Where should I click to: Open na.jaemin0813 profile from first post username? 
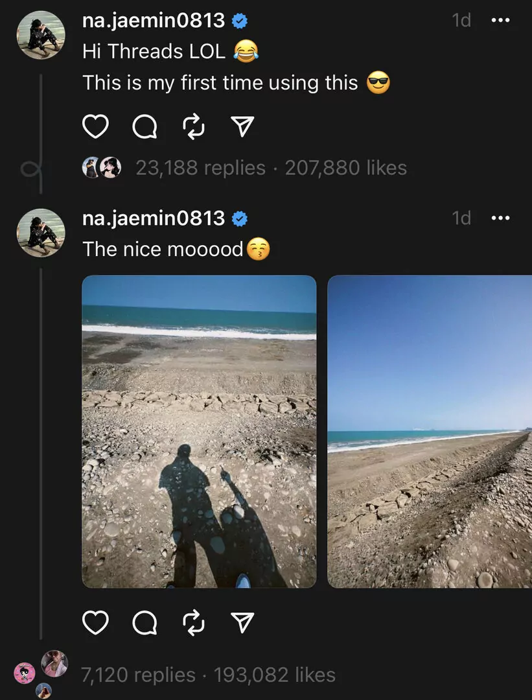(x=154, y=21)
